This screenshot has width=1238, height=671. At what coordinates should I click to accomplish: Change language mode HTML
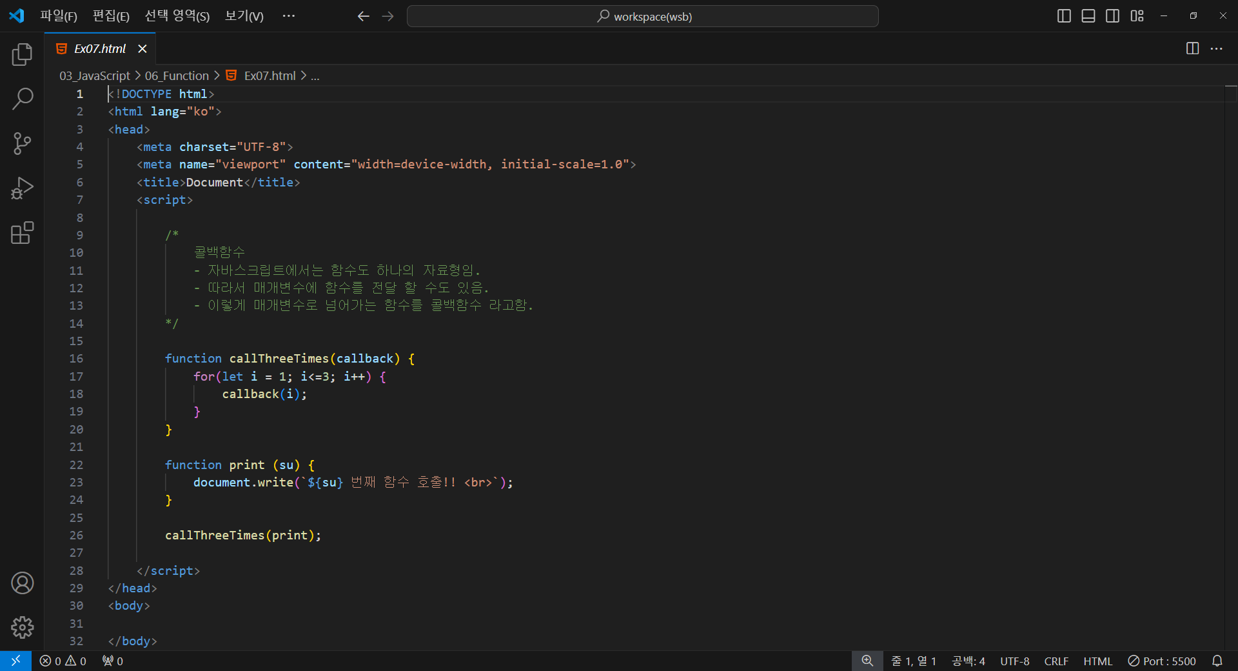pyautogui.click(x=1097, y=661)
